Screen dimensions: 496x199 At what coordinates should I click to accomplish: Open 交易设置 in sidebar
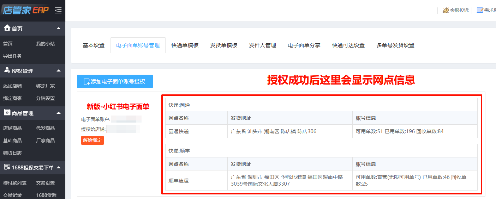pyautogui.click(x=45, y=183)
